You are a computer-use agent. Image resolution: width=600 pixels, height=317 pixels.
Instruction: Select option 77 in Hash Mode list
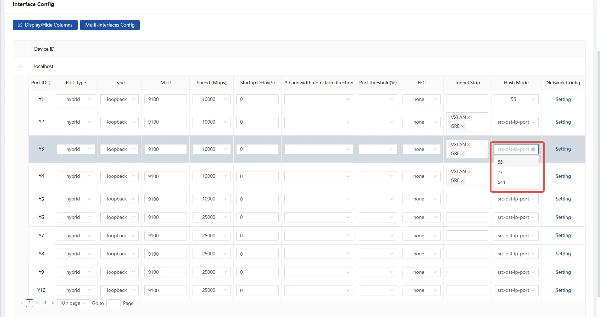click(x=516, y=172)
